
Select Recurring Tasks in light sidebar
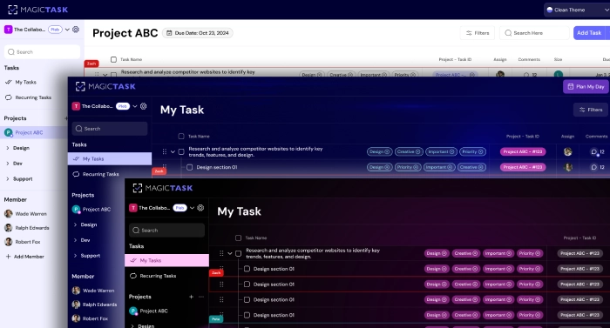pos(34,97)
